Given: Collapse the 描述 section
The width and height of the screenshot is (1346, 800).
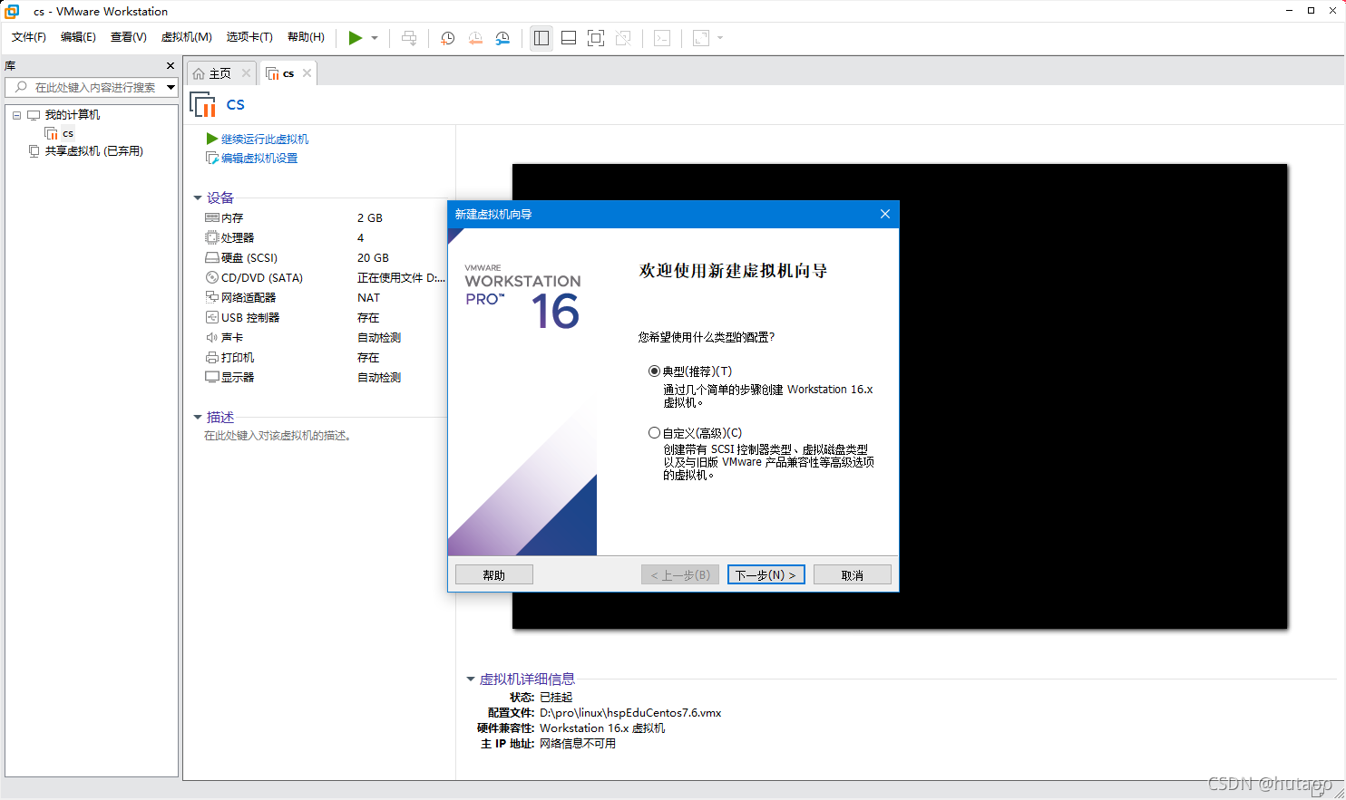Looking at the screenshot, I should [x=198, y=417].
